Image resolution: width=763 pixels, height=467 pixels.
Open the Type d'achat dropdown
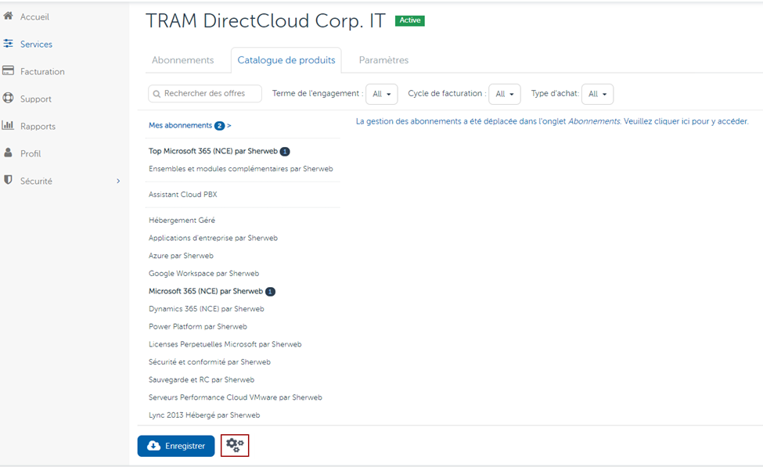click(598, 94)
